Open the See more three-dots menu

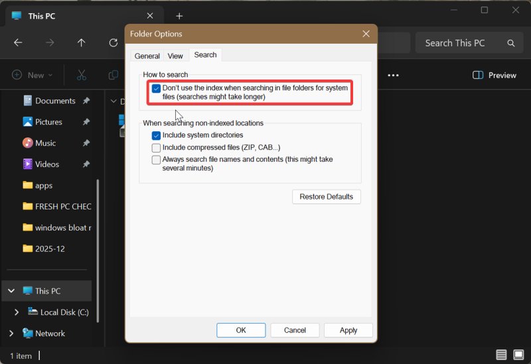[x=393, y=75]
